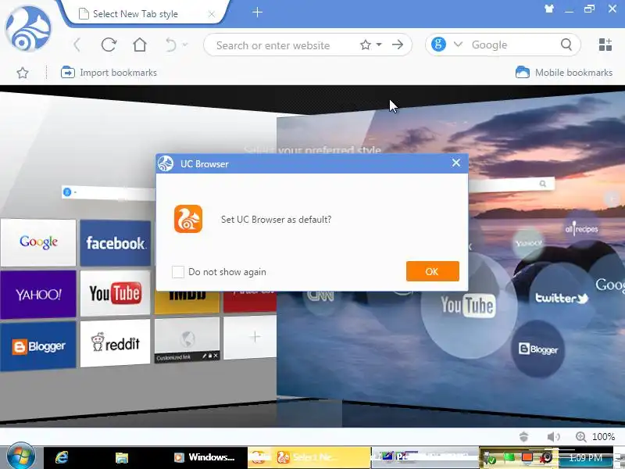Viewport: 625px width, 469px height.
Task: Close the UC Browser dialog
Action: coord(456,163)
